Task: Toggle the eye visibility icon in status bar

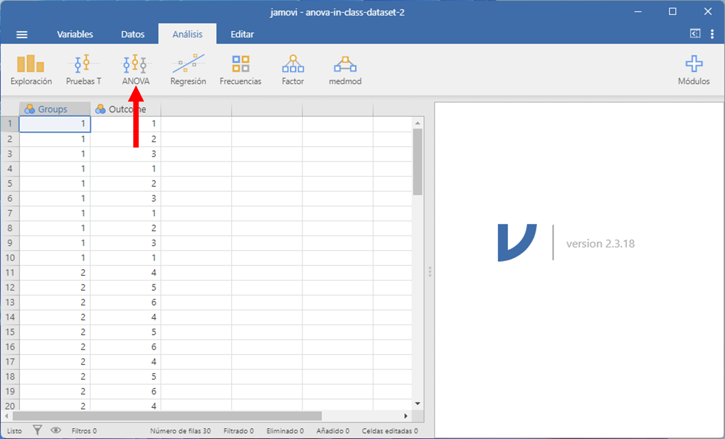Action: [x=56, y=430]
